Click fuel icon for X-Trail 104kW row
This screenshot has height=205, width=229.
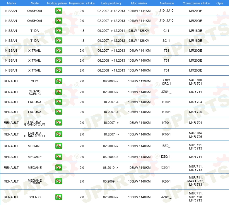(x=59, y=51)
